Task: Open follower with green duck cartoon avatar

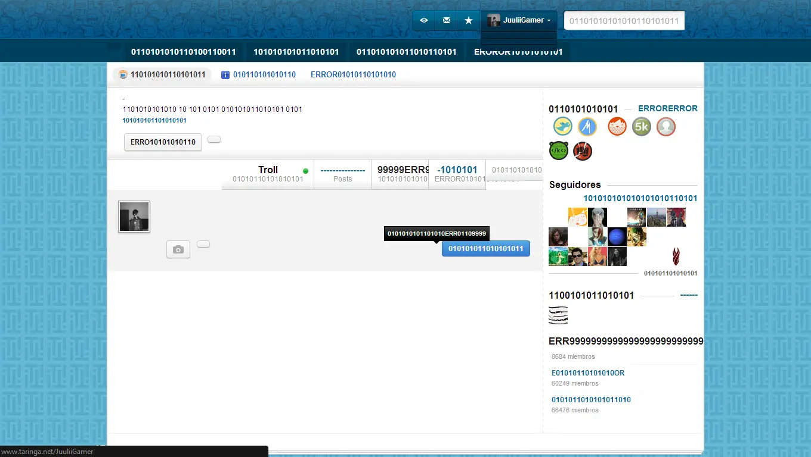Action: tap(558, 256)
